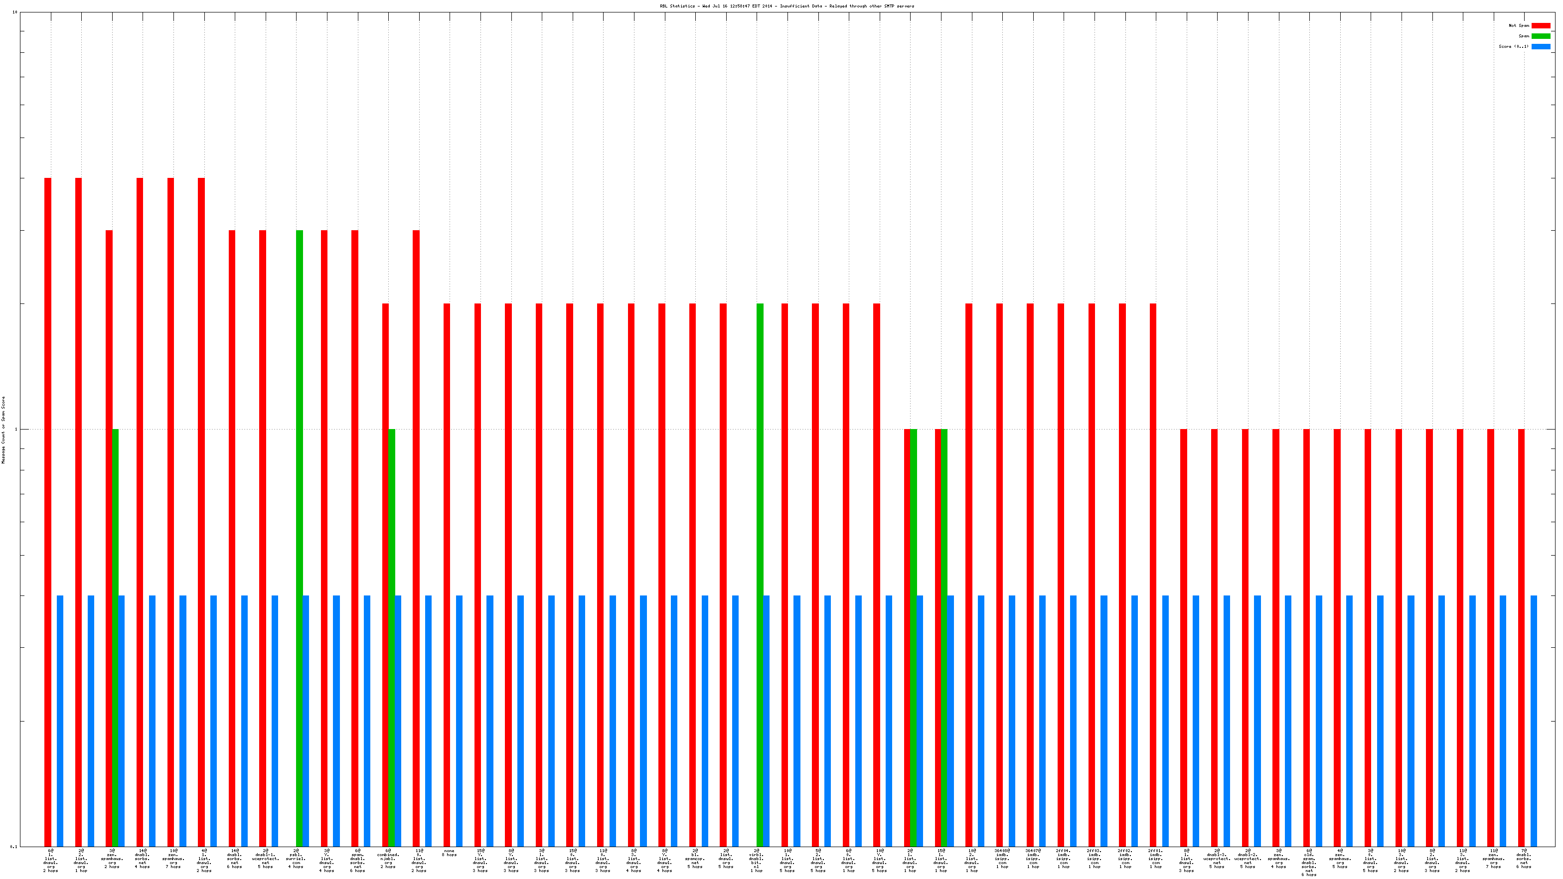1563x879 pixels.
Task: Click the 'combined.njabl.org 2 hops' axis label
Action: 388,859
